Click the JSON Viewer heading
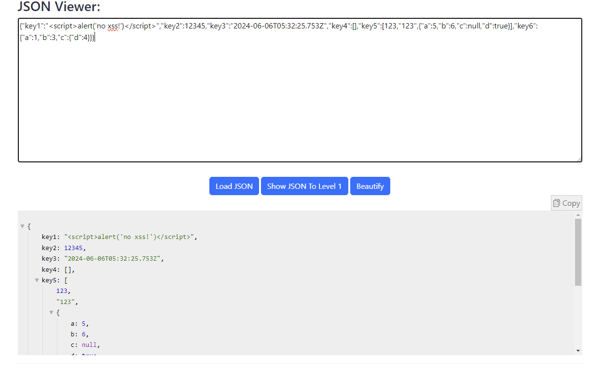Image resolution: width=603 pixels, height=371 pixels. coord(59,7)
